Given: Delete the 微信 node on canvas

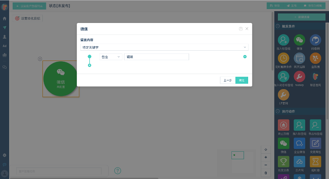Looking at the screenshot, I should click(x=40, y=59).
